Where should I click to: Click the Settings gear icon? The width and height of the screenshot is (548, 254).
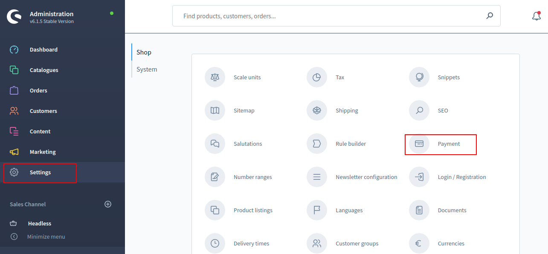[x=14, y=172]
